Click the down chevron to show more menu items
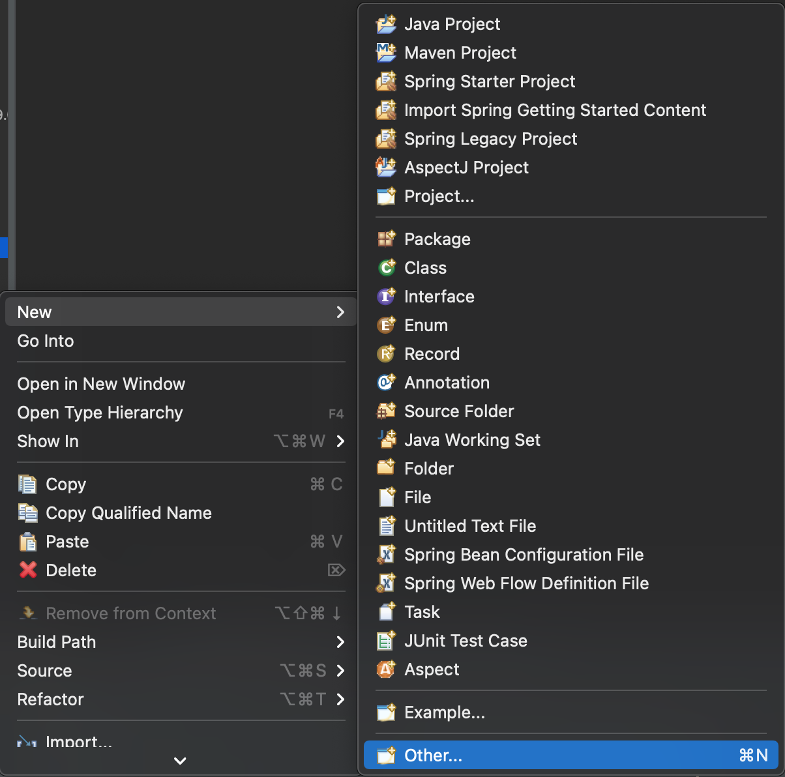The height and width of the screenshot is (777, 785). pos(181,761)
